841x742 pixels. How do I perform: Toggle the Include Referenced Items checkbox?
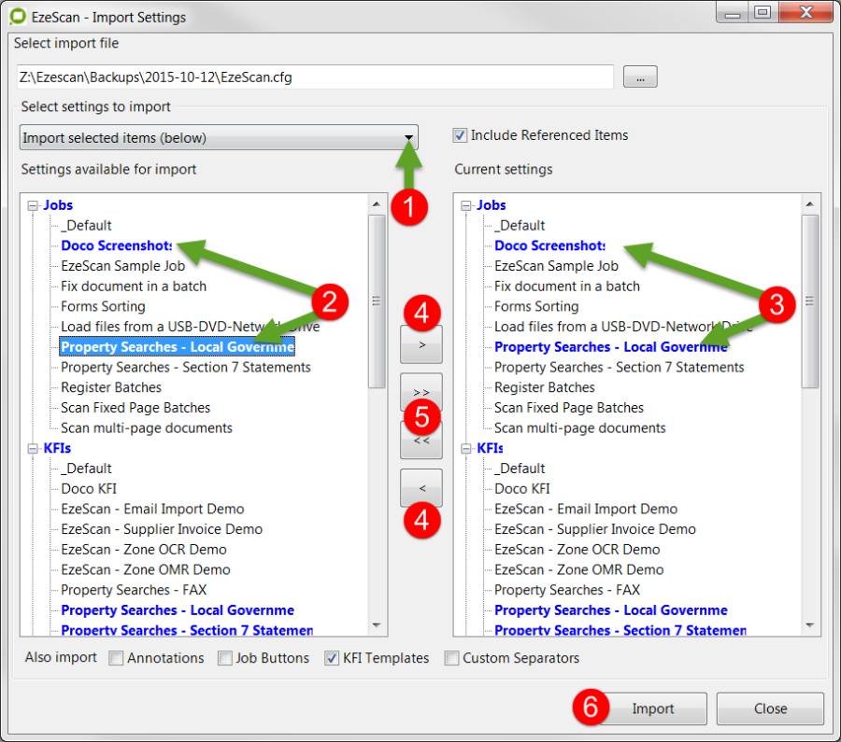(x=460, y=135)
